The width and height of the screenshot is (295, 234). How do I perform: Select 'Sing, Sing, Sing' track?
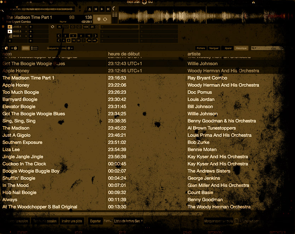[x=143, y=121]
